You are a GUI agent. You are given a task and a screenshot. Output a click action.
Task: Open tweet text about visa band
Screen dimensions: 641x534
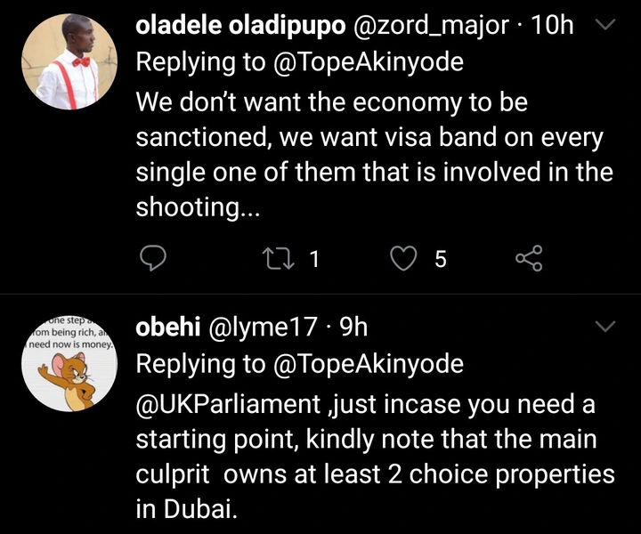coord(374,154)
